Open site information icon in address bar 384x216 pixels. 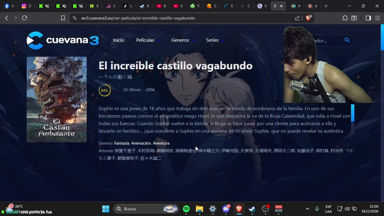[75, 18]
